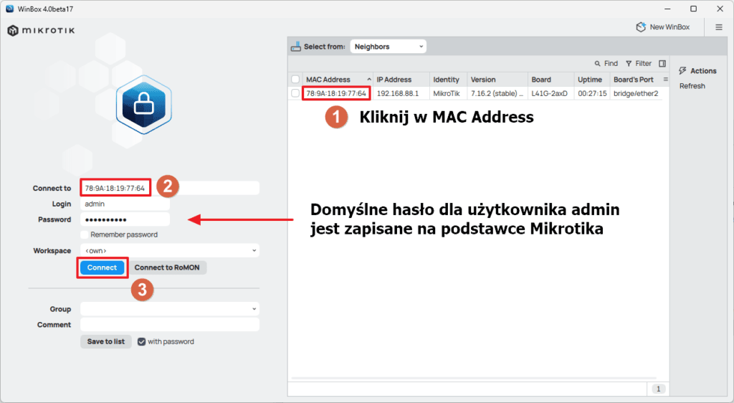Click Refresh under Actions
The height and width of the screenshot is (403, 734).
pos(692,86)
